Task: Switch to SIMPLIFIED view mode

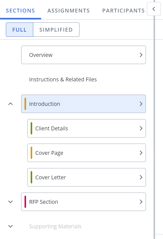Action: (x=56, y=30)
